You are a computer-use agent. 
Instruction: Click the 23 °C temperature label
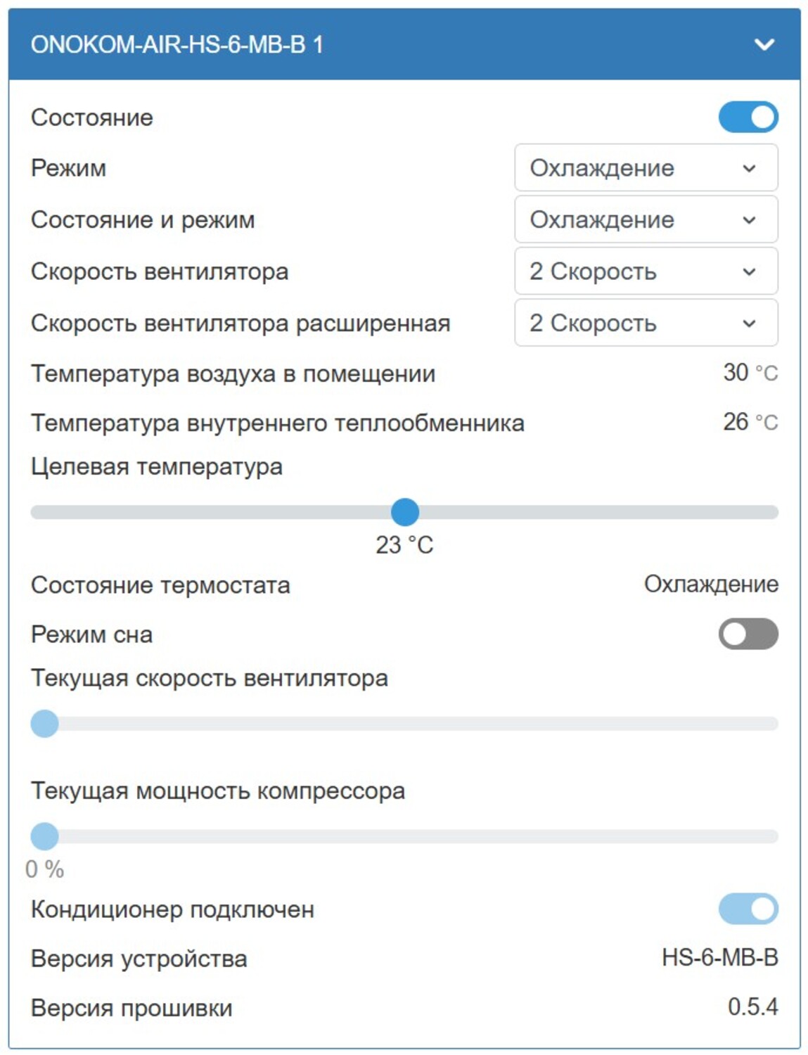(404, 544)
